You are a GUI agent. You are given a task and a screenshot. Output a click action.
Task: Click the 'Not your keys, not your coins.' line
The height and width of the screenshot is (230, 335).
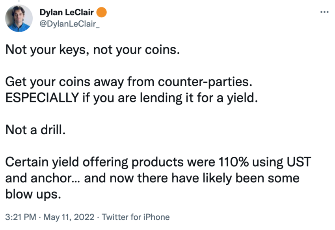[93, 50]
